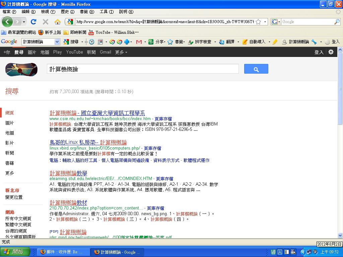Open the wrench toolbar options

pos(314,42)
